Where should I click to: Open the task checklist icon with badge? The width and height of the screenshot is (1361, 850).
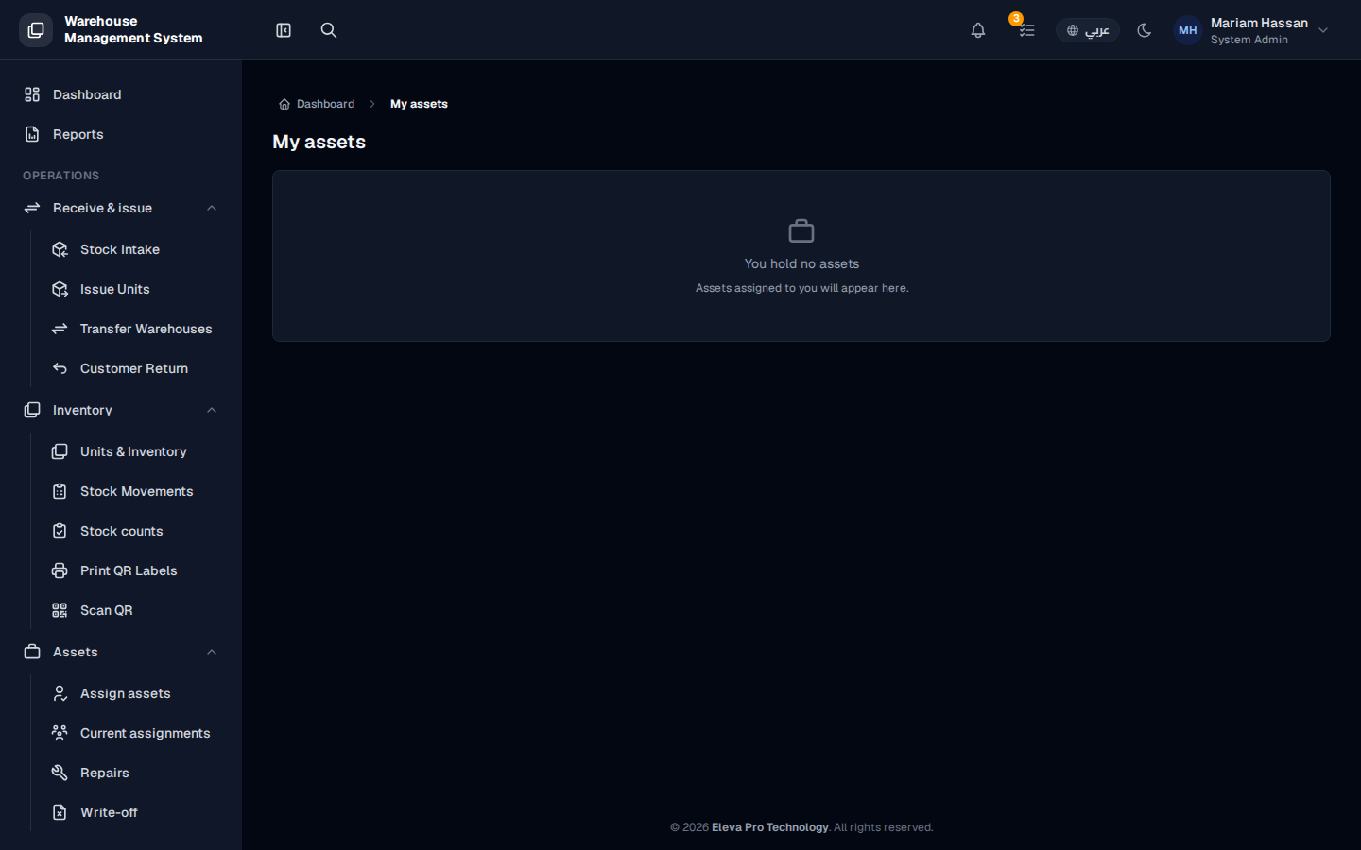pyautogui.click(x=1026, y=30)
